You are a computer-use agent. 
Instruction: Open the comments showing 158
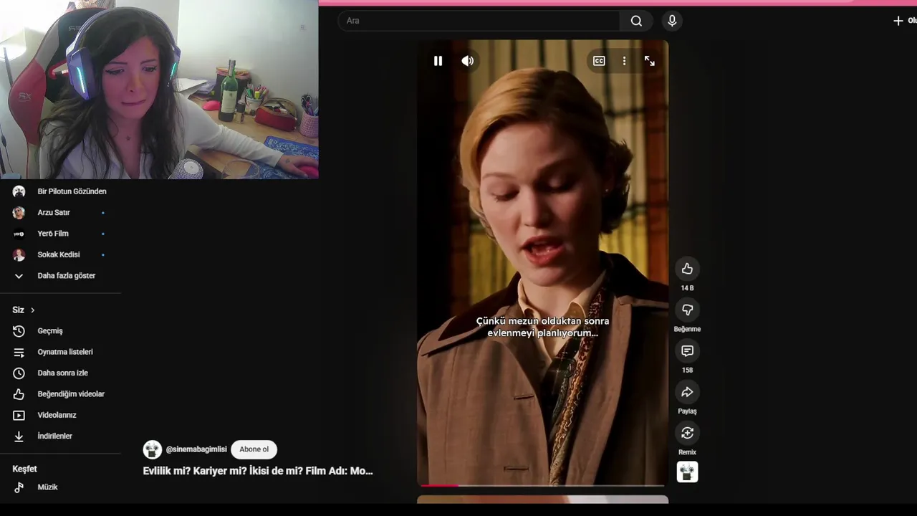687,350
